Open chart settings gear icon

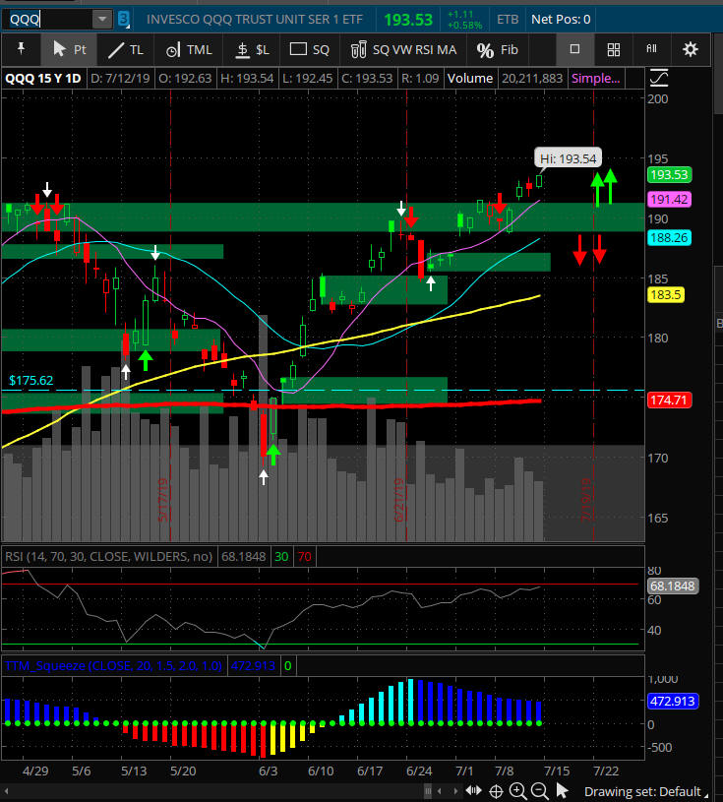(690, 49)
